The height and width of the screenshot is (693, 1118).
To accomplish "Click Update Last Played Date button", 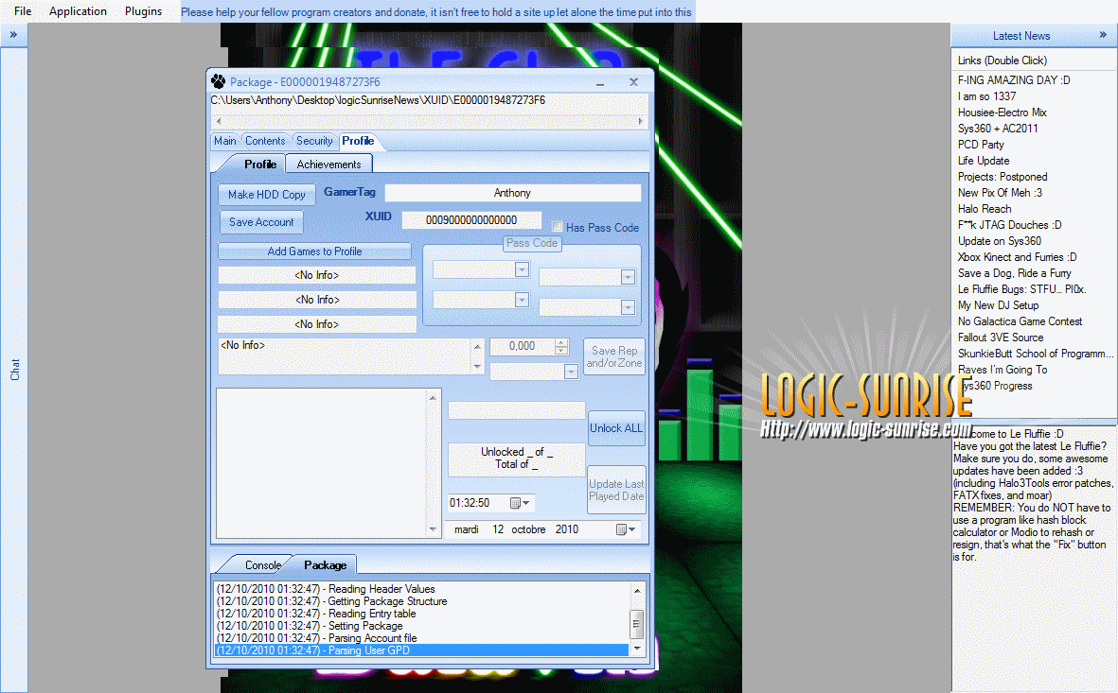I will point(616,490).
